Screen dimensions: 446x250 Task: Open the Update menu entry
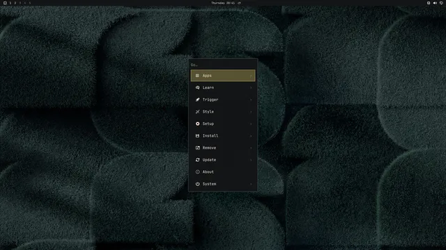[x=223, y=160]
